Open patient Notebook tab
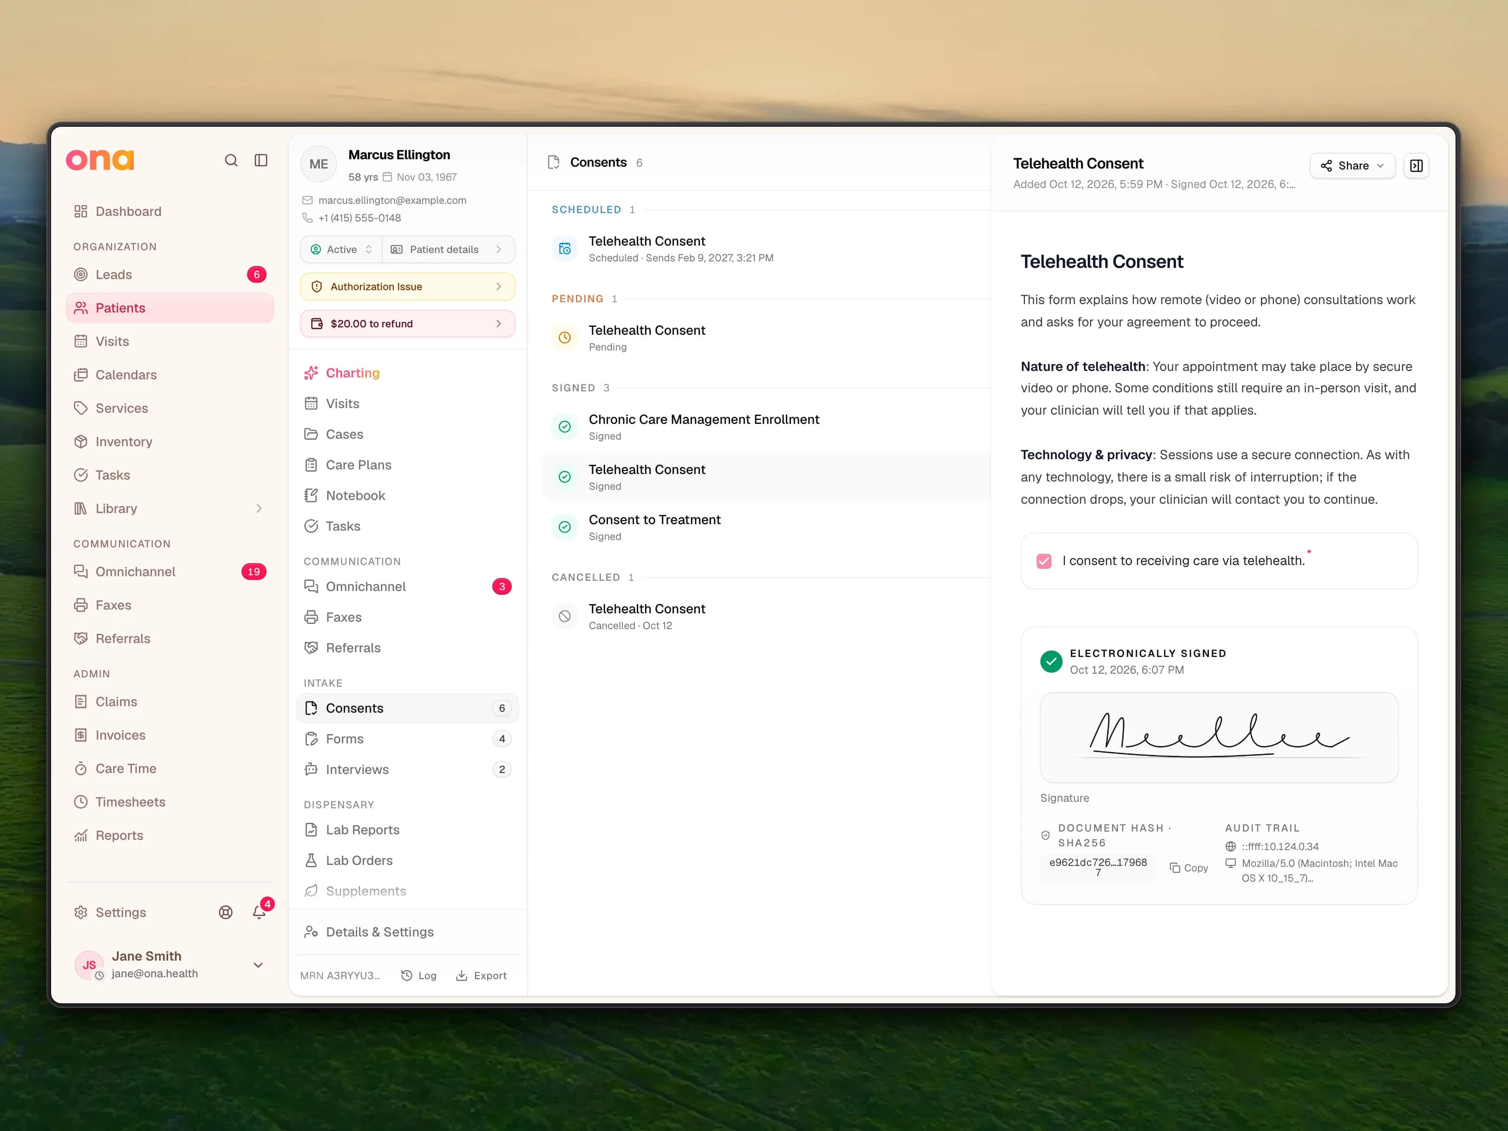Viewport: 1508px width, 1131px height. click(x=408, y=495)
